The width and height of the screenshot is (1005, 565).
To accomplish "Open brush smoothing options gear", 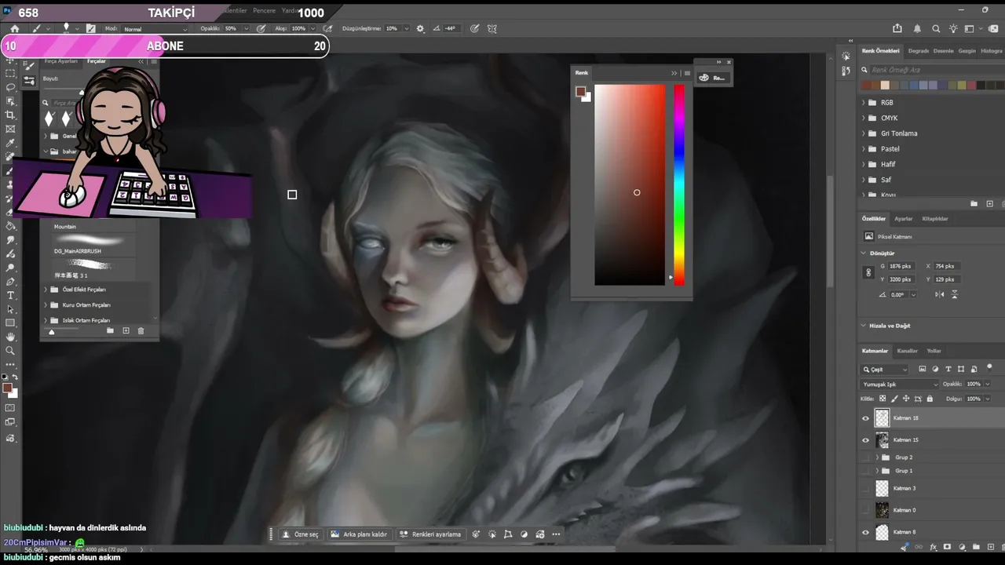I will (420, 29).
